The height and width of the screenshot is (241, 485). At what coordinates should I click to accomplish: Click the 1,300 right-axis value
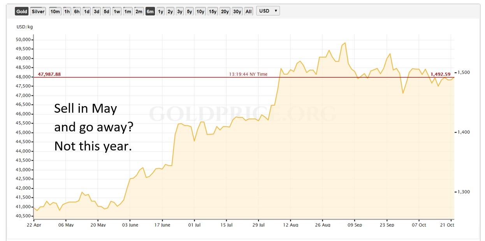click(x=464, y=192)
